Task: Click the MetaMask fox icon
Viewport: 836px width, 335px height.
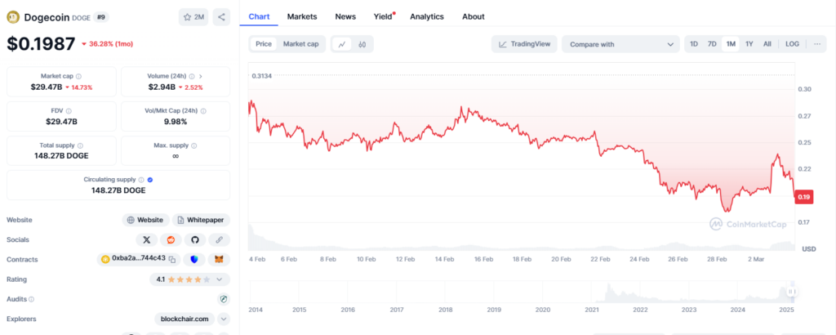Action: pyautogui.click(x=218, y=259)
